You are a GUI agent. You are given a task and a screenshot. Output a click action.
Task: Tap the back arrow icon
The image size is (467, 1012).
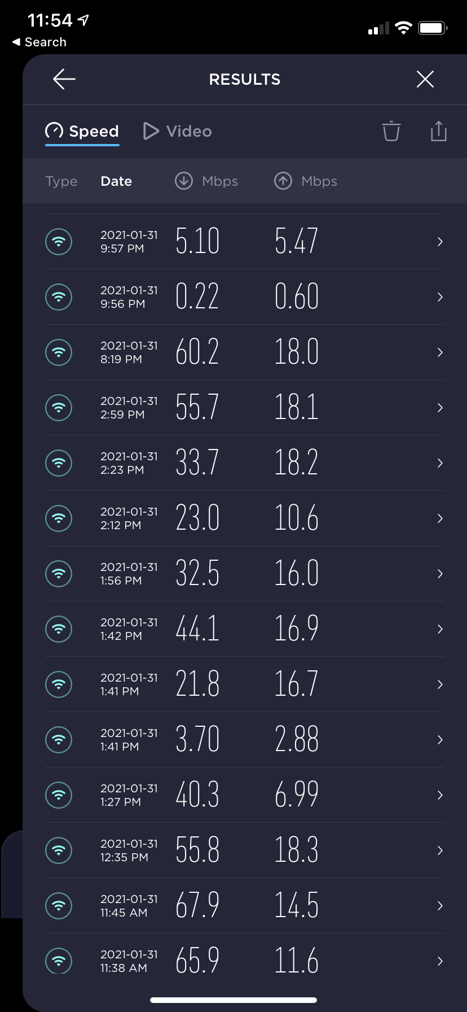coord(64,80)
